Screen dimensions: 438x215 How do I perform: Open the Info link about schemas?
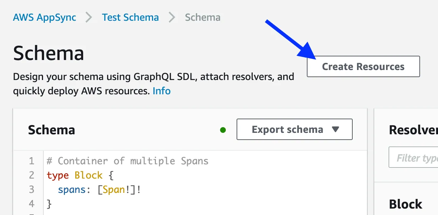162,91
